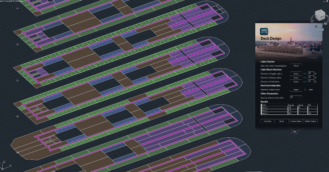The width and height of the screenshot is (329, 172).
Task: Click the Delete Cabins button
Action: [310, 121]
